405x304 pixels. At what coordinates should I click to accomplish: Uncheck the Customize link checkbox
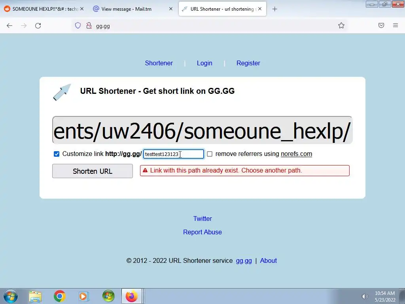pos(57,154)
